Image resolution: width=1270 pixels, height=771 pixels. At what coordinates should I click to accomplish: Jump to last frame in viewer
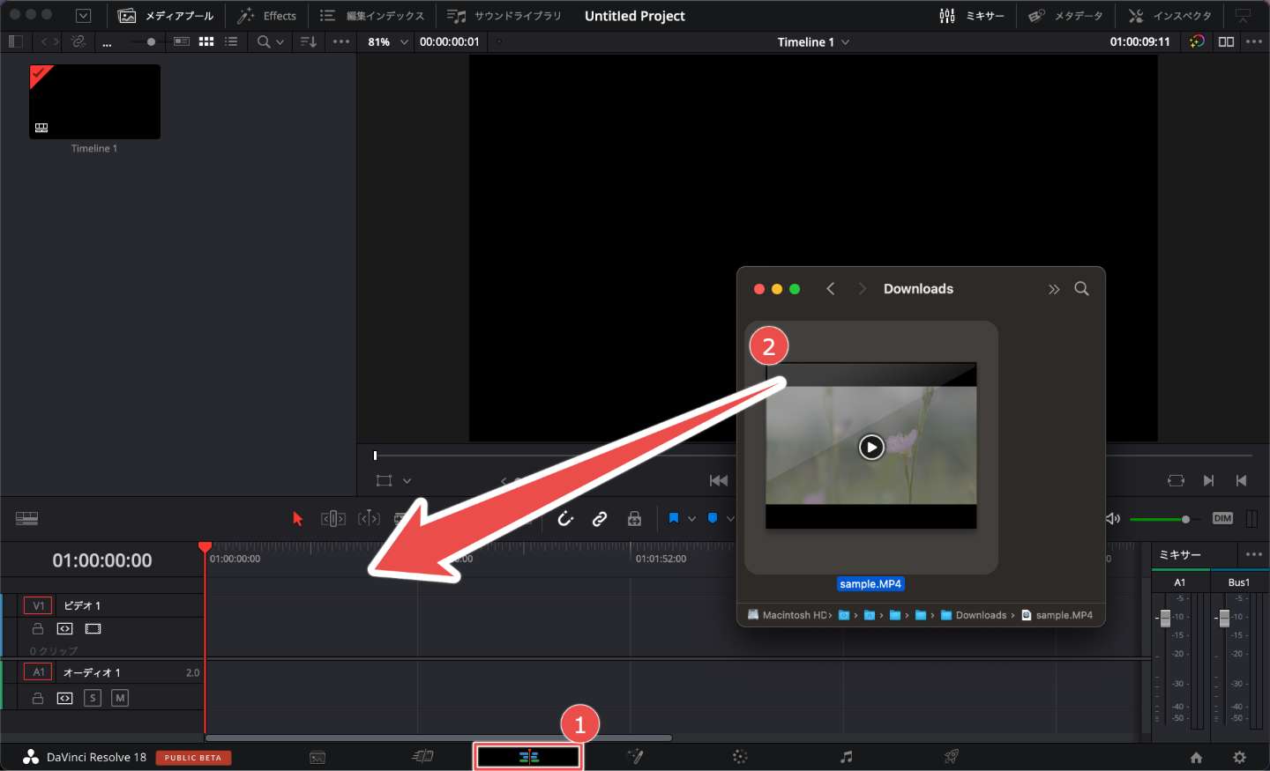(1241, 480)
